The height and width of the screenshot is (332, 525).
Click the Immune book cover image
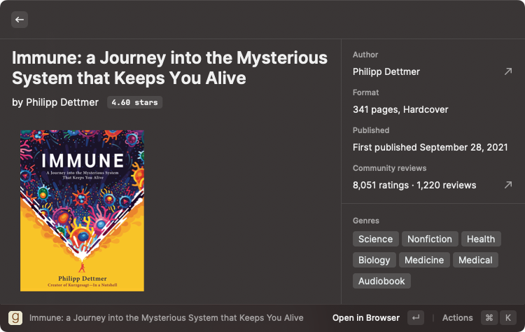pos(82,211)
